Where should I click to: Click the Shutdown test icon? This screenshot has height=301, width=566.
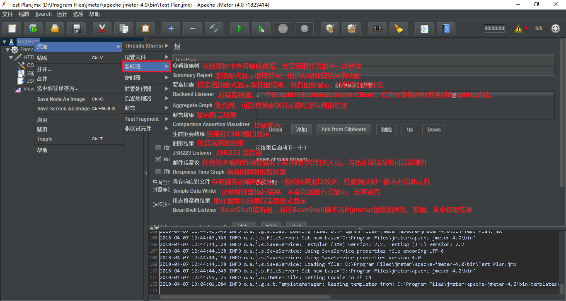pyautogui.click(x=304, y=29)
